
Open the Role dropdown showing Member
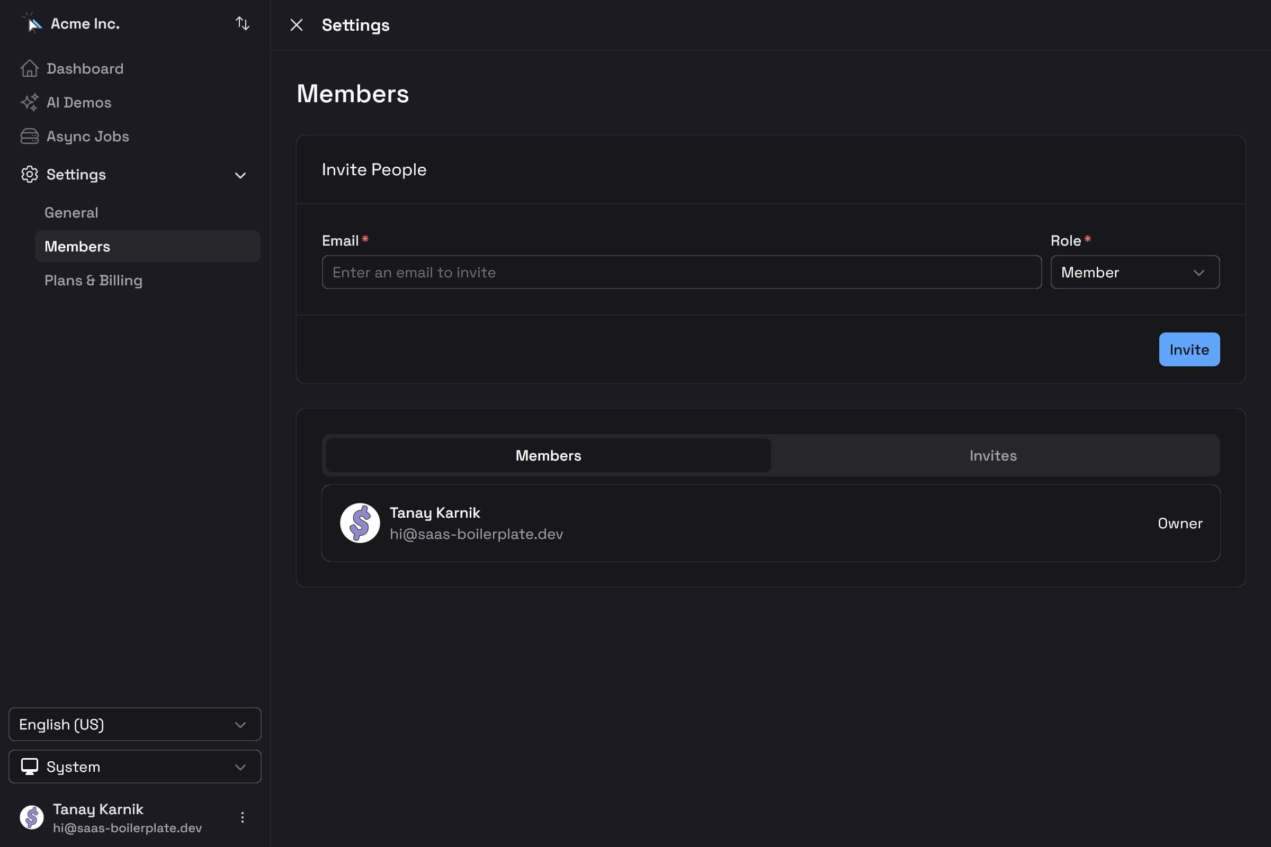click(x=1134, y=272)
